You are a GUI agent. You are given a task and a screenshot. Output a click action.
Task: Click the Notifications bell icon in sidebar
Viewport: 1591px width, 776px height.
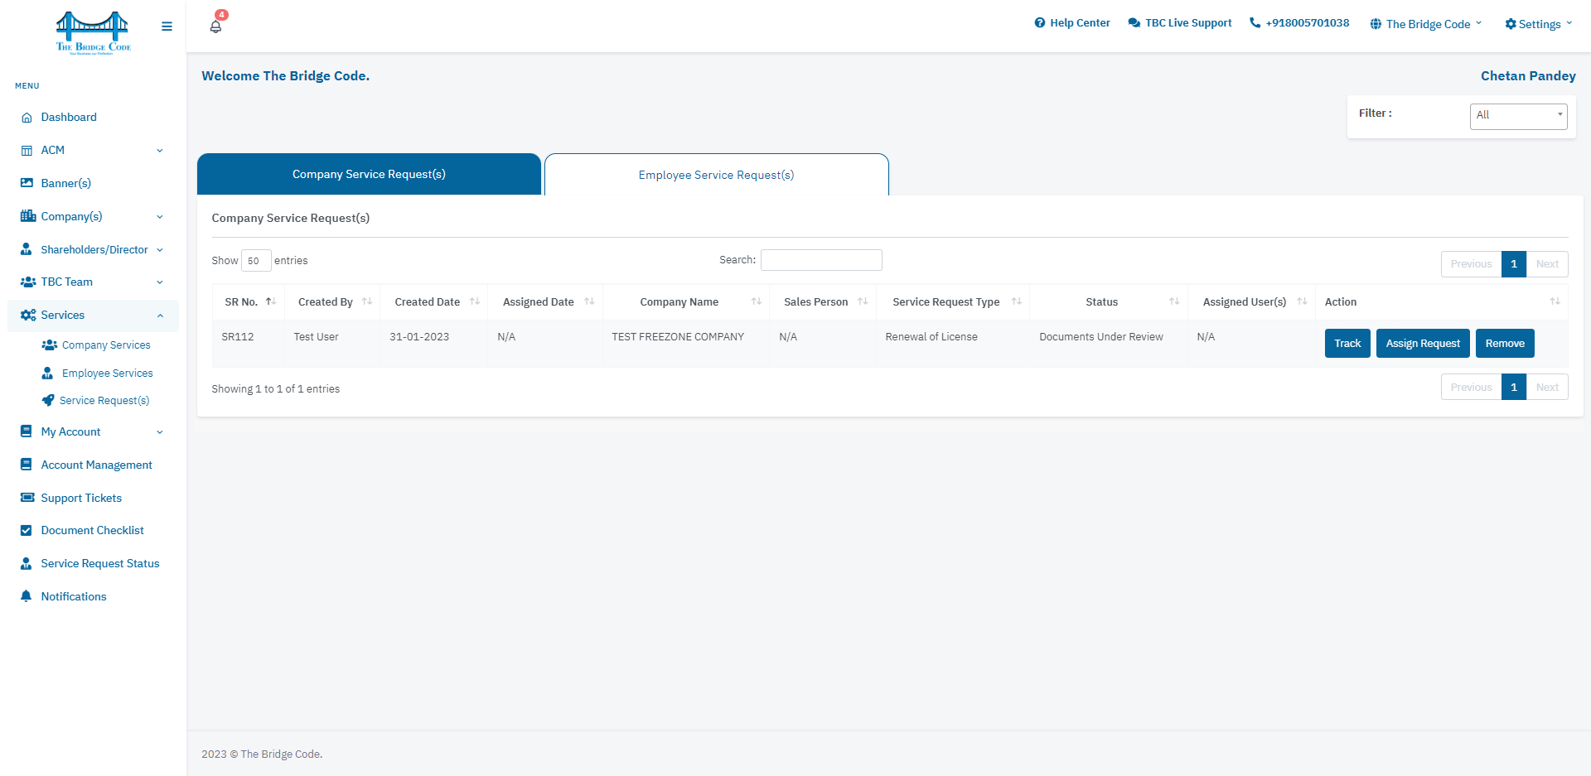point(27,596)
